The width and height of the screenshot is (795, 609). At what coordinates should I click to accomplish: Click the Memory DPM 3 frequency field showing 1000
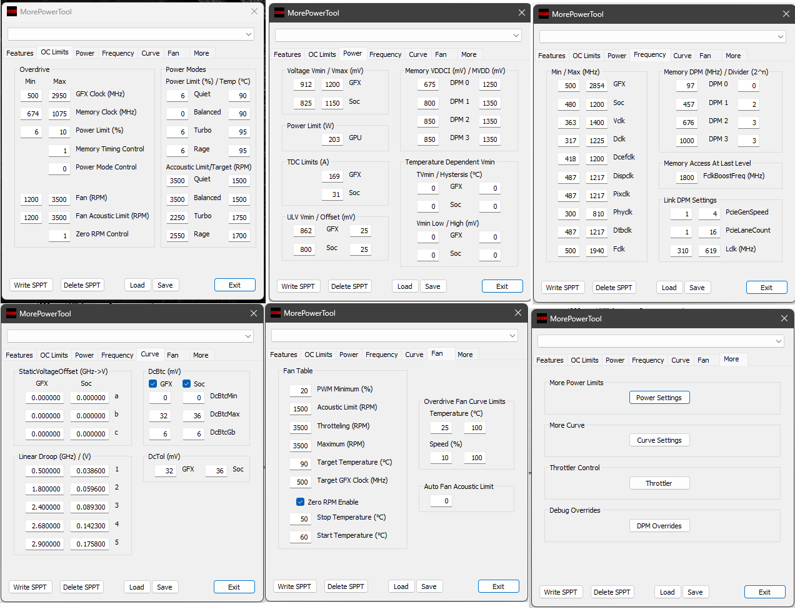686,141
